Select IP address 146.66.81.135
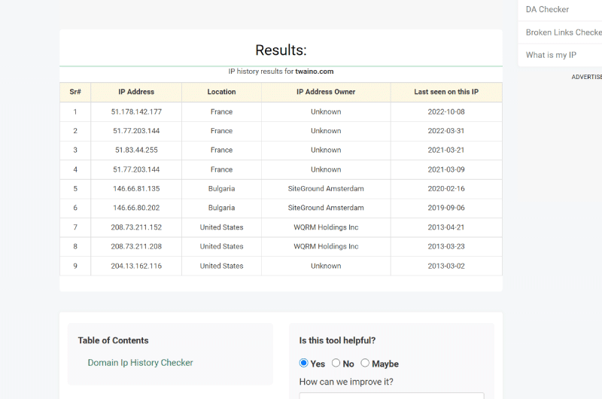The height and width of the screenshot is (399, 602). [x=136, y=188]
